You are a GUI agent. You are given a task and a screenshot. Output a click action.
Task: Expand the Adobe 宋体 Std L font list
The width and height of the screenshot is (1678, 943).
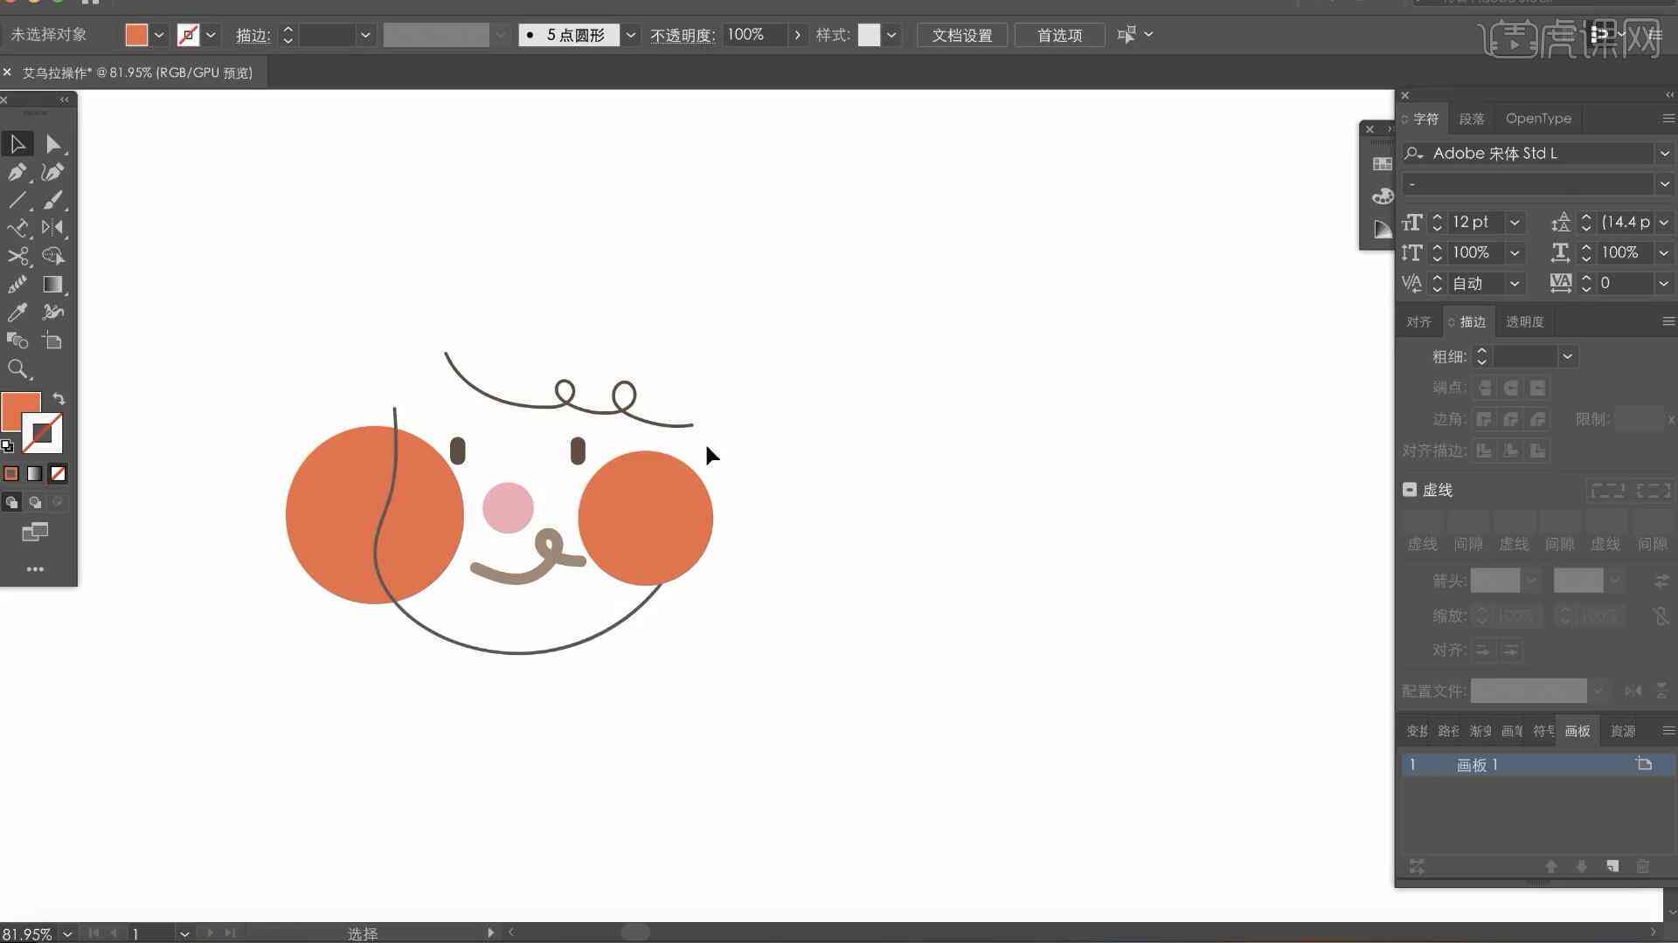(1664, 153)
